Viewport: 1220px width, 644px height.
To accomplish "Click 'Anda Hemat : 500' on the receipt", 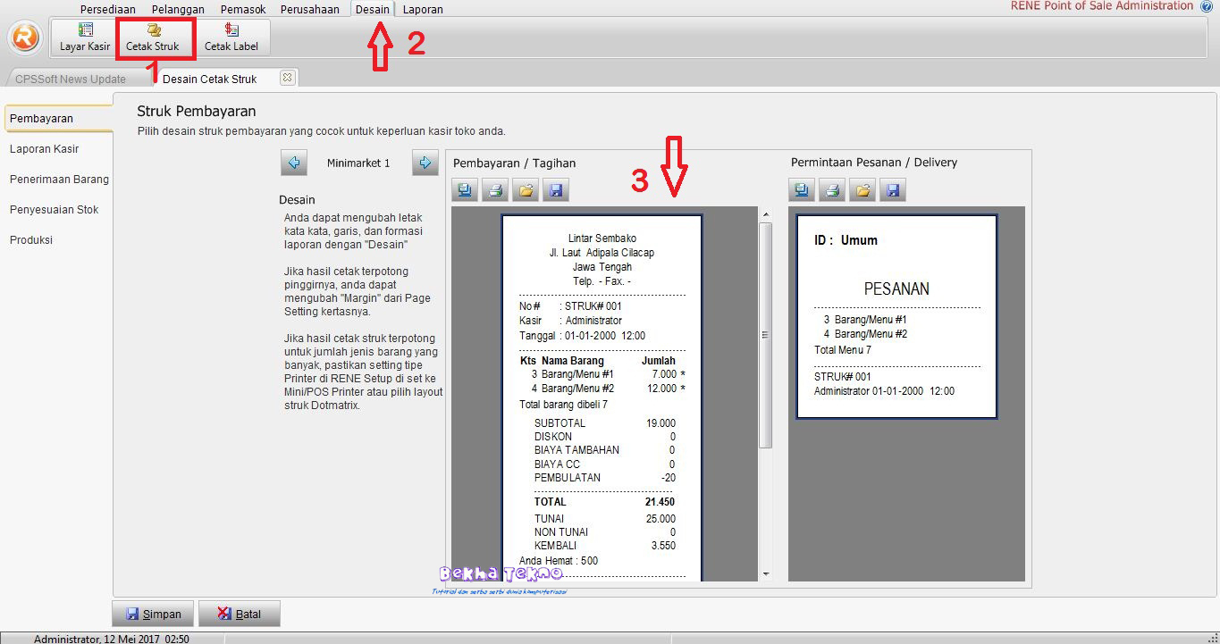I will [559, 561].
